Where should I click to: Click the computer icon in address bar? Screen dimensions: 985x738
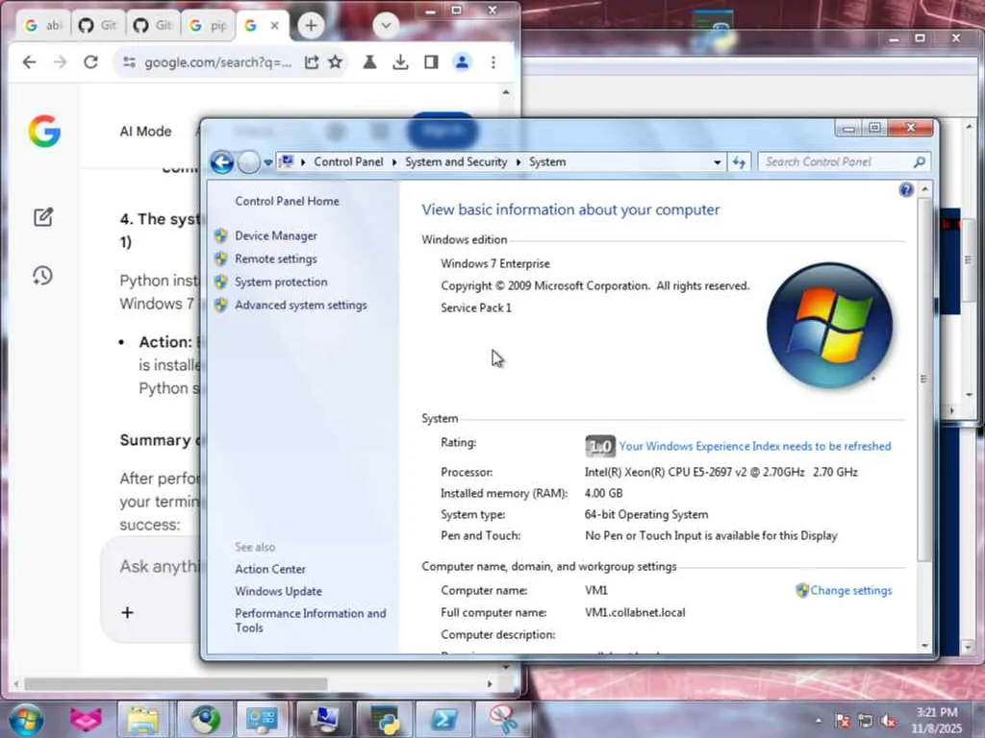tap(287, 161)
